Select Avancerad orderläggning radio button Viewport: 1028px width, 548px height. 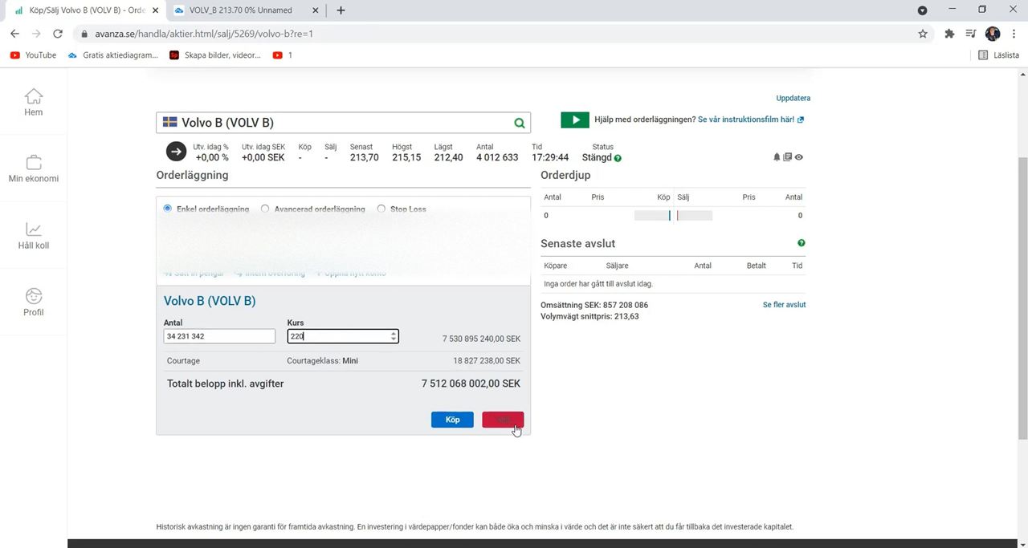click(265, 209)
